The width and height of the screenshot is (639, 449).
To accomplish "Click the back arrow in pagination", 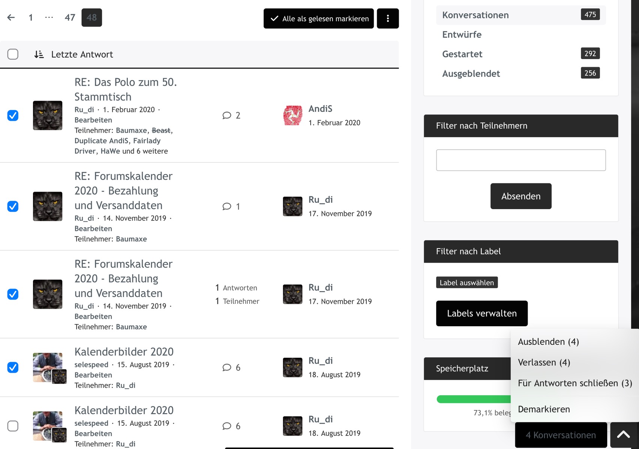I will [11, 18].
